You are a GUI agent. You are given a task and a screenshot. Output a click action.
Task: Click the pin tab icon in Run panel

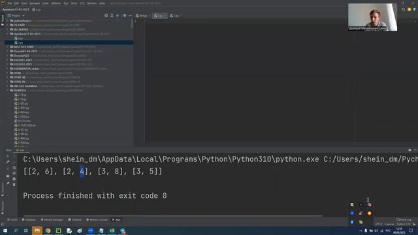[8, 183]
